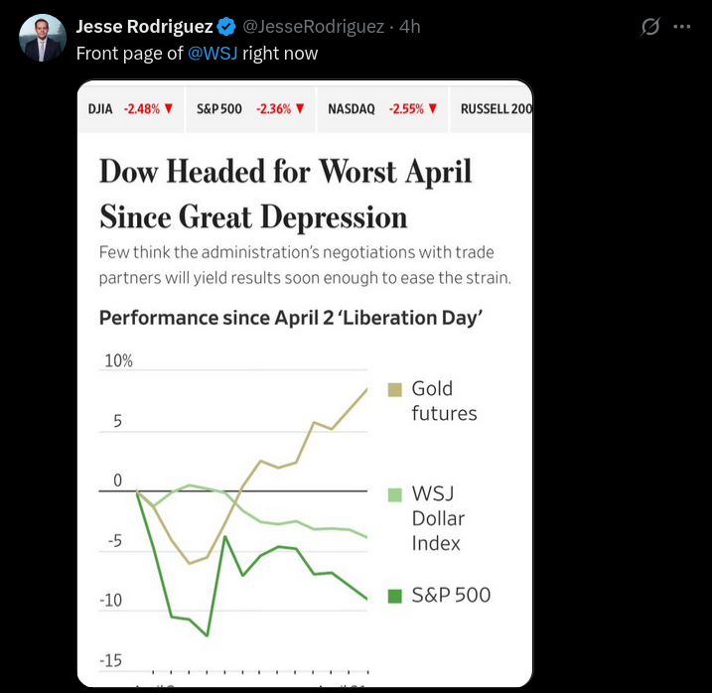Click the red down arrow beside DJIA
This screenshot has height=693, width=712.
point(170,108)
